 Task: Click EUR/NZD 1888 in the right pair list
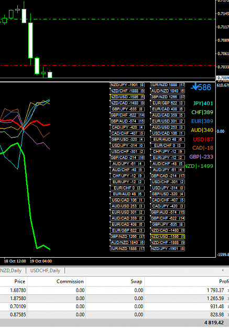tap(168, 85)
